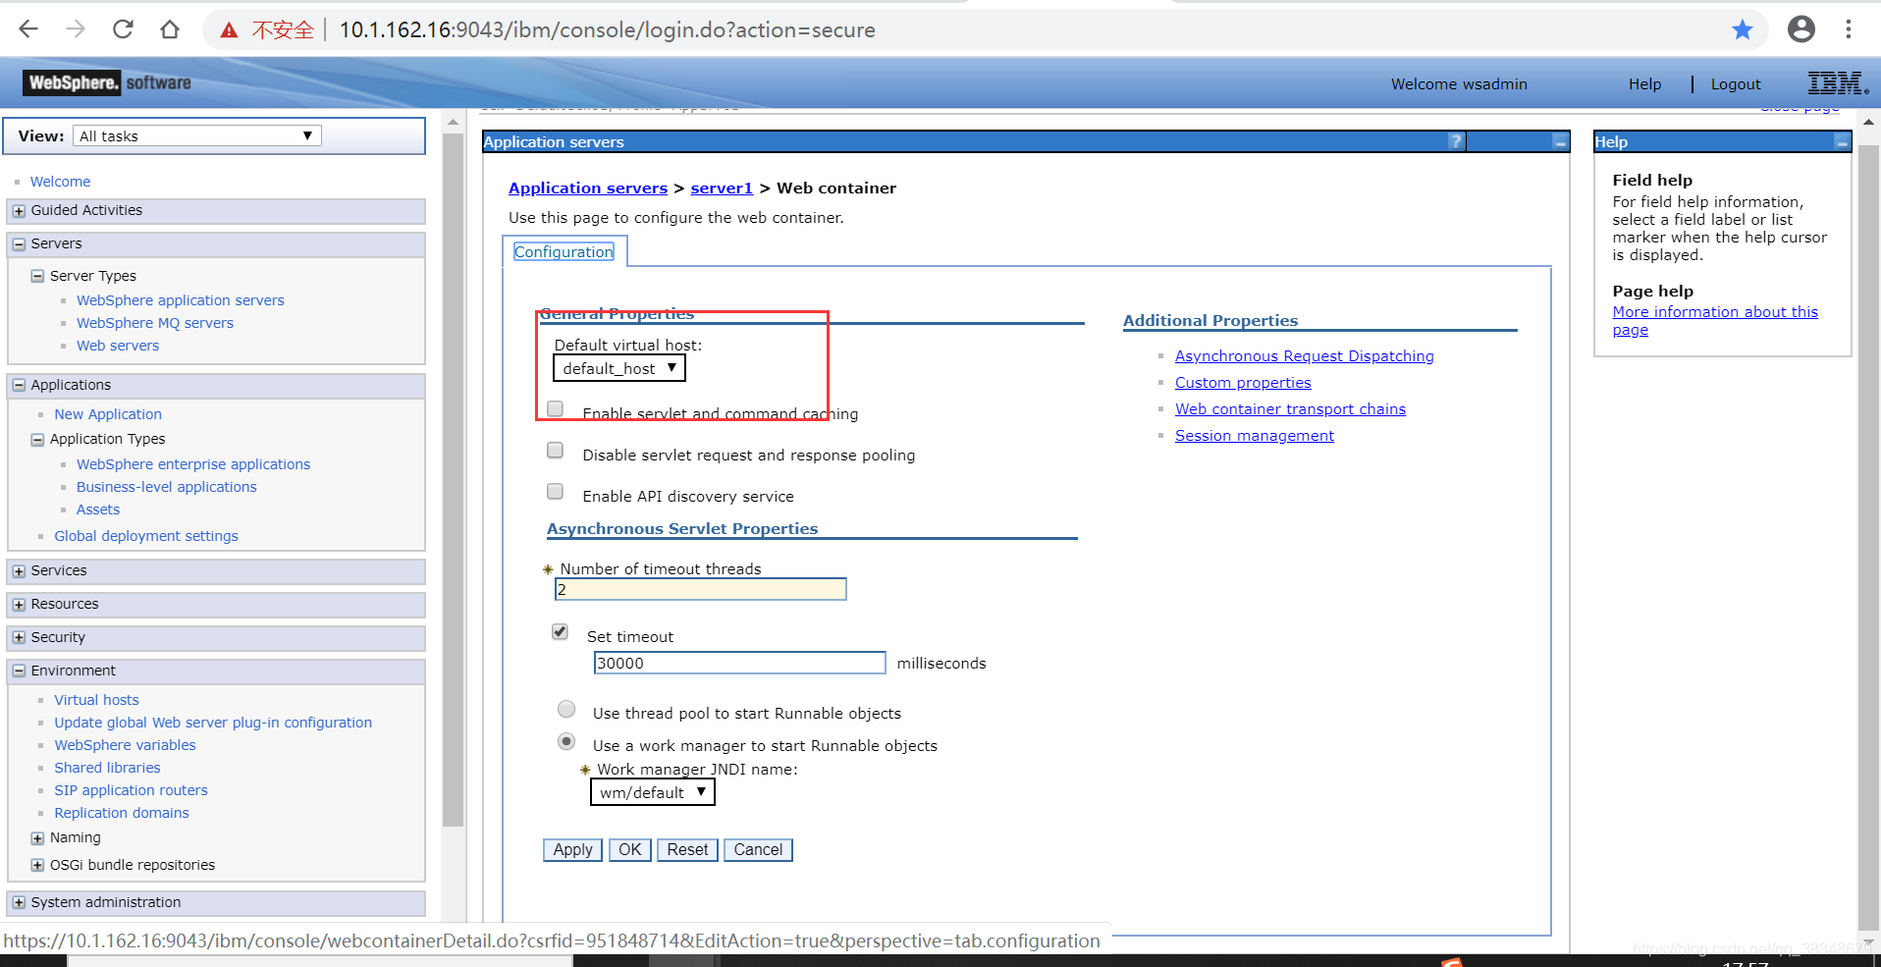Click the OK button
1881x967 pixels.
(629, 850)
